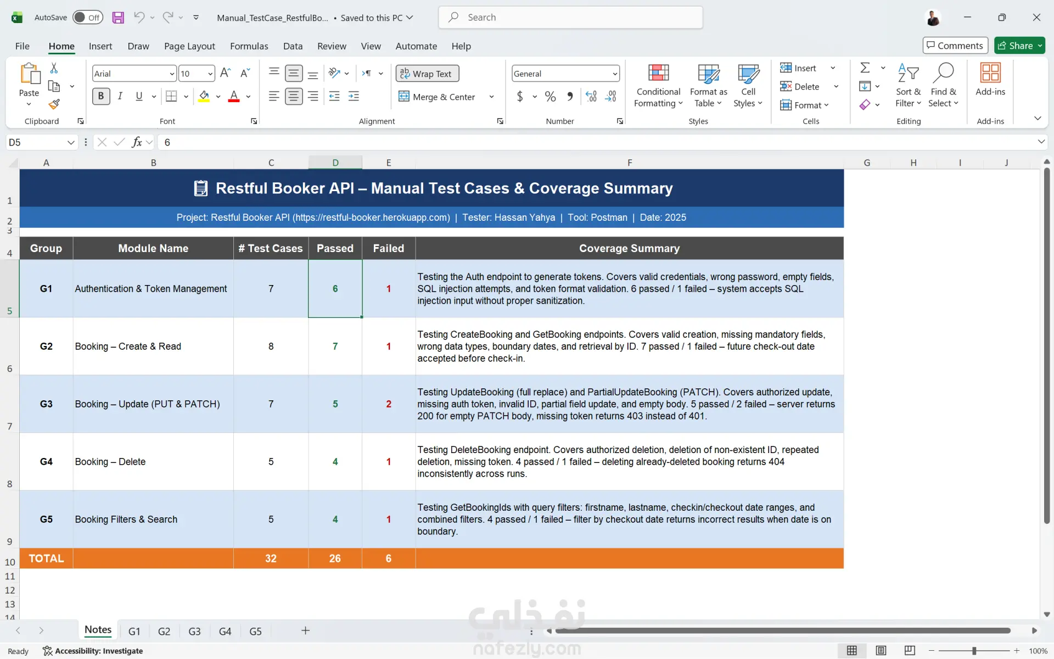Toggle the Wrap Text button
Viewport: 1054px width, 659px height.
pyautogui.click(x=427, y=74)
